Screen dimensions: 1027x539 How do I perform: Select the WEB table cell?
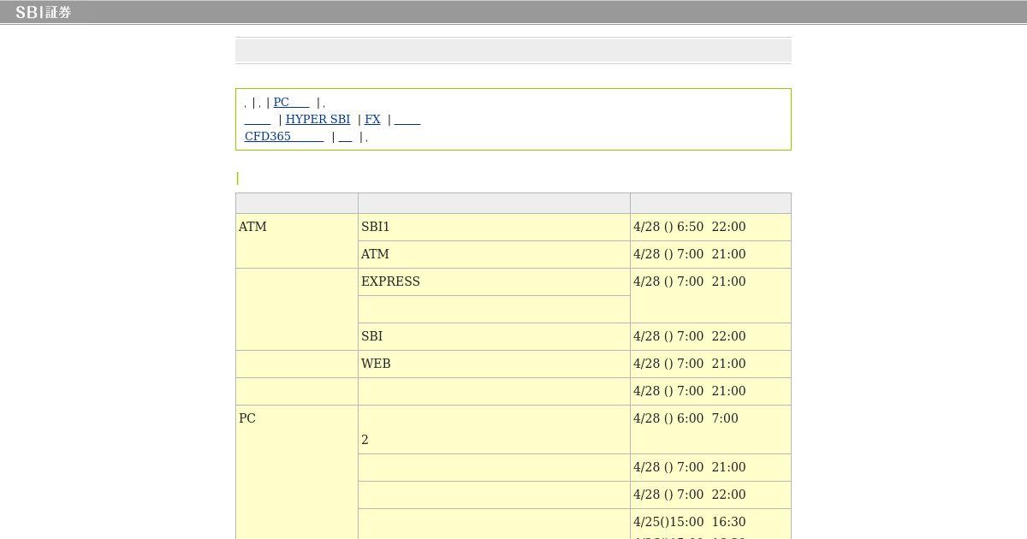[x=494, y=364]
